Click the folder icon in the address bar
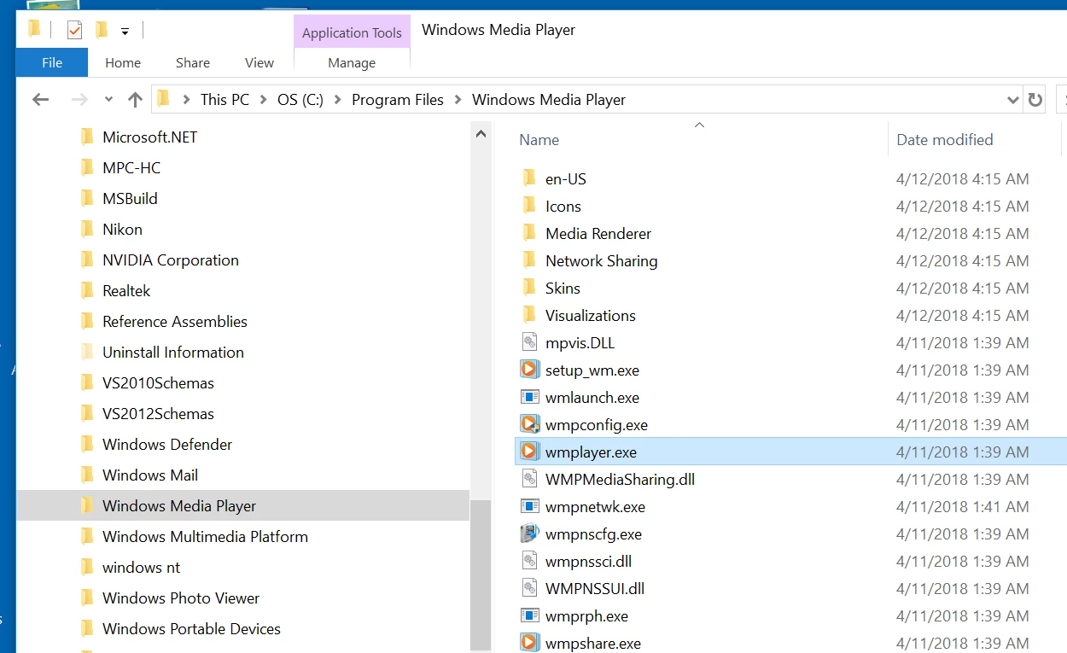This screenshot has width=1067, height=653. pos(164,99)
